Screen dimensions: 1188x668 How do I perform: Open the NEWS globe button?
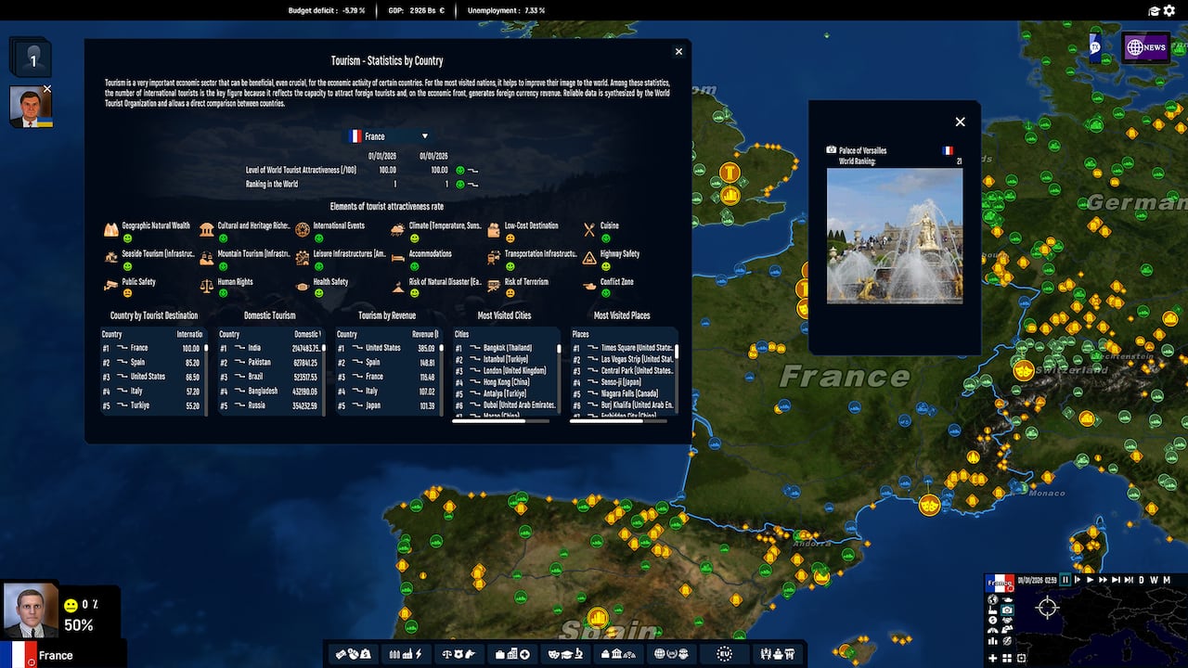(x=1145, y=47)
